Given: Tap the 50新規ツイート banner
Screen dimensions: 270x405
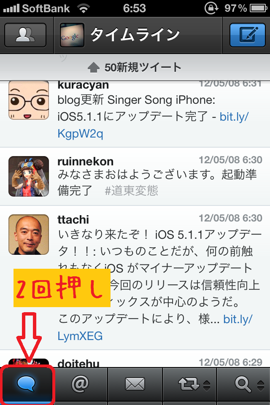Looking at the screenshot, I should pos(135,67).
